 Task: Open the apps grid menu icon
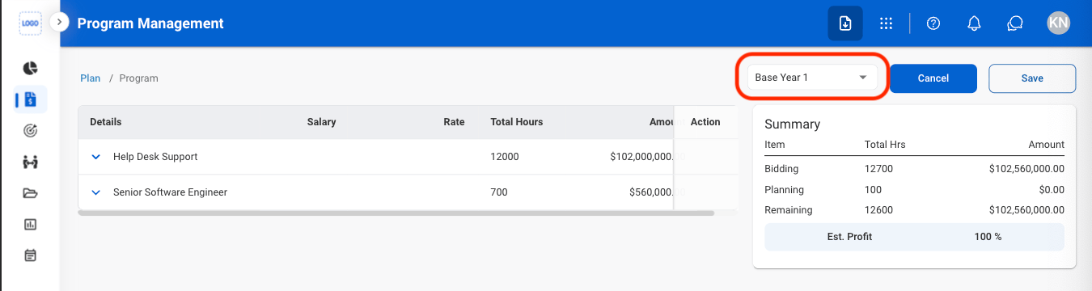[x=886, y=23]
